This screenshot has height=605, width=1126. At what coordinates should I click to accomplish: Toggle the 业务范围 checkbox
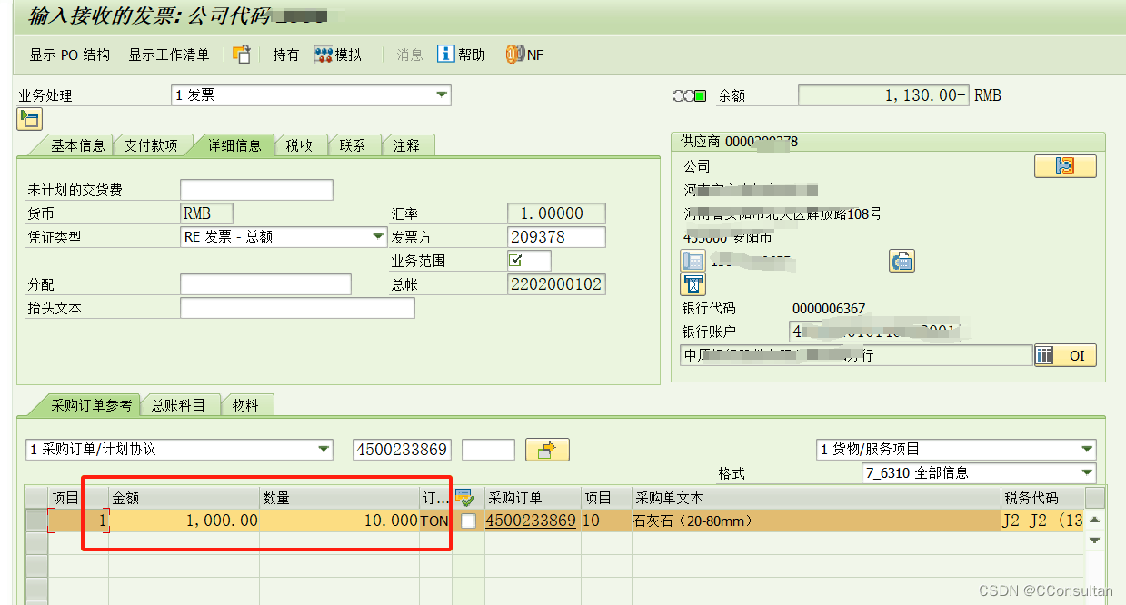(x=516, y=261)
